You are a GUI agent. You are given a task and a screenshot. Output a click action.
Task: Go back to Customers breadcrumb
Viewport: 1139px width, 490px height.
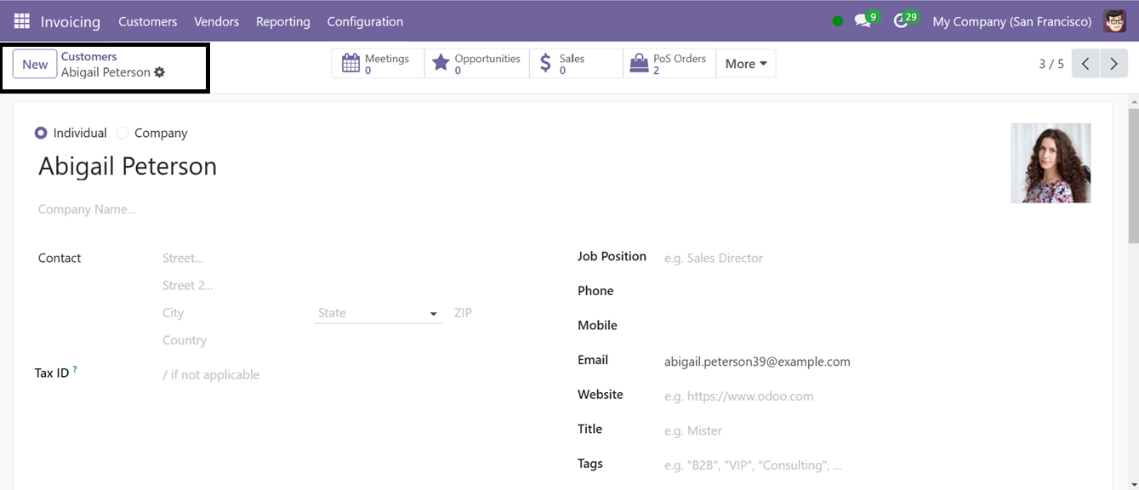(88, 56)
